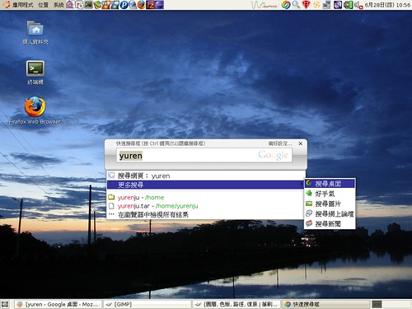
Task: Click the dark blue globe icon beside FileZilla
Action: click(x=159, y=5)
